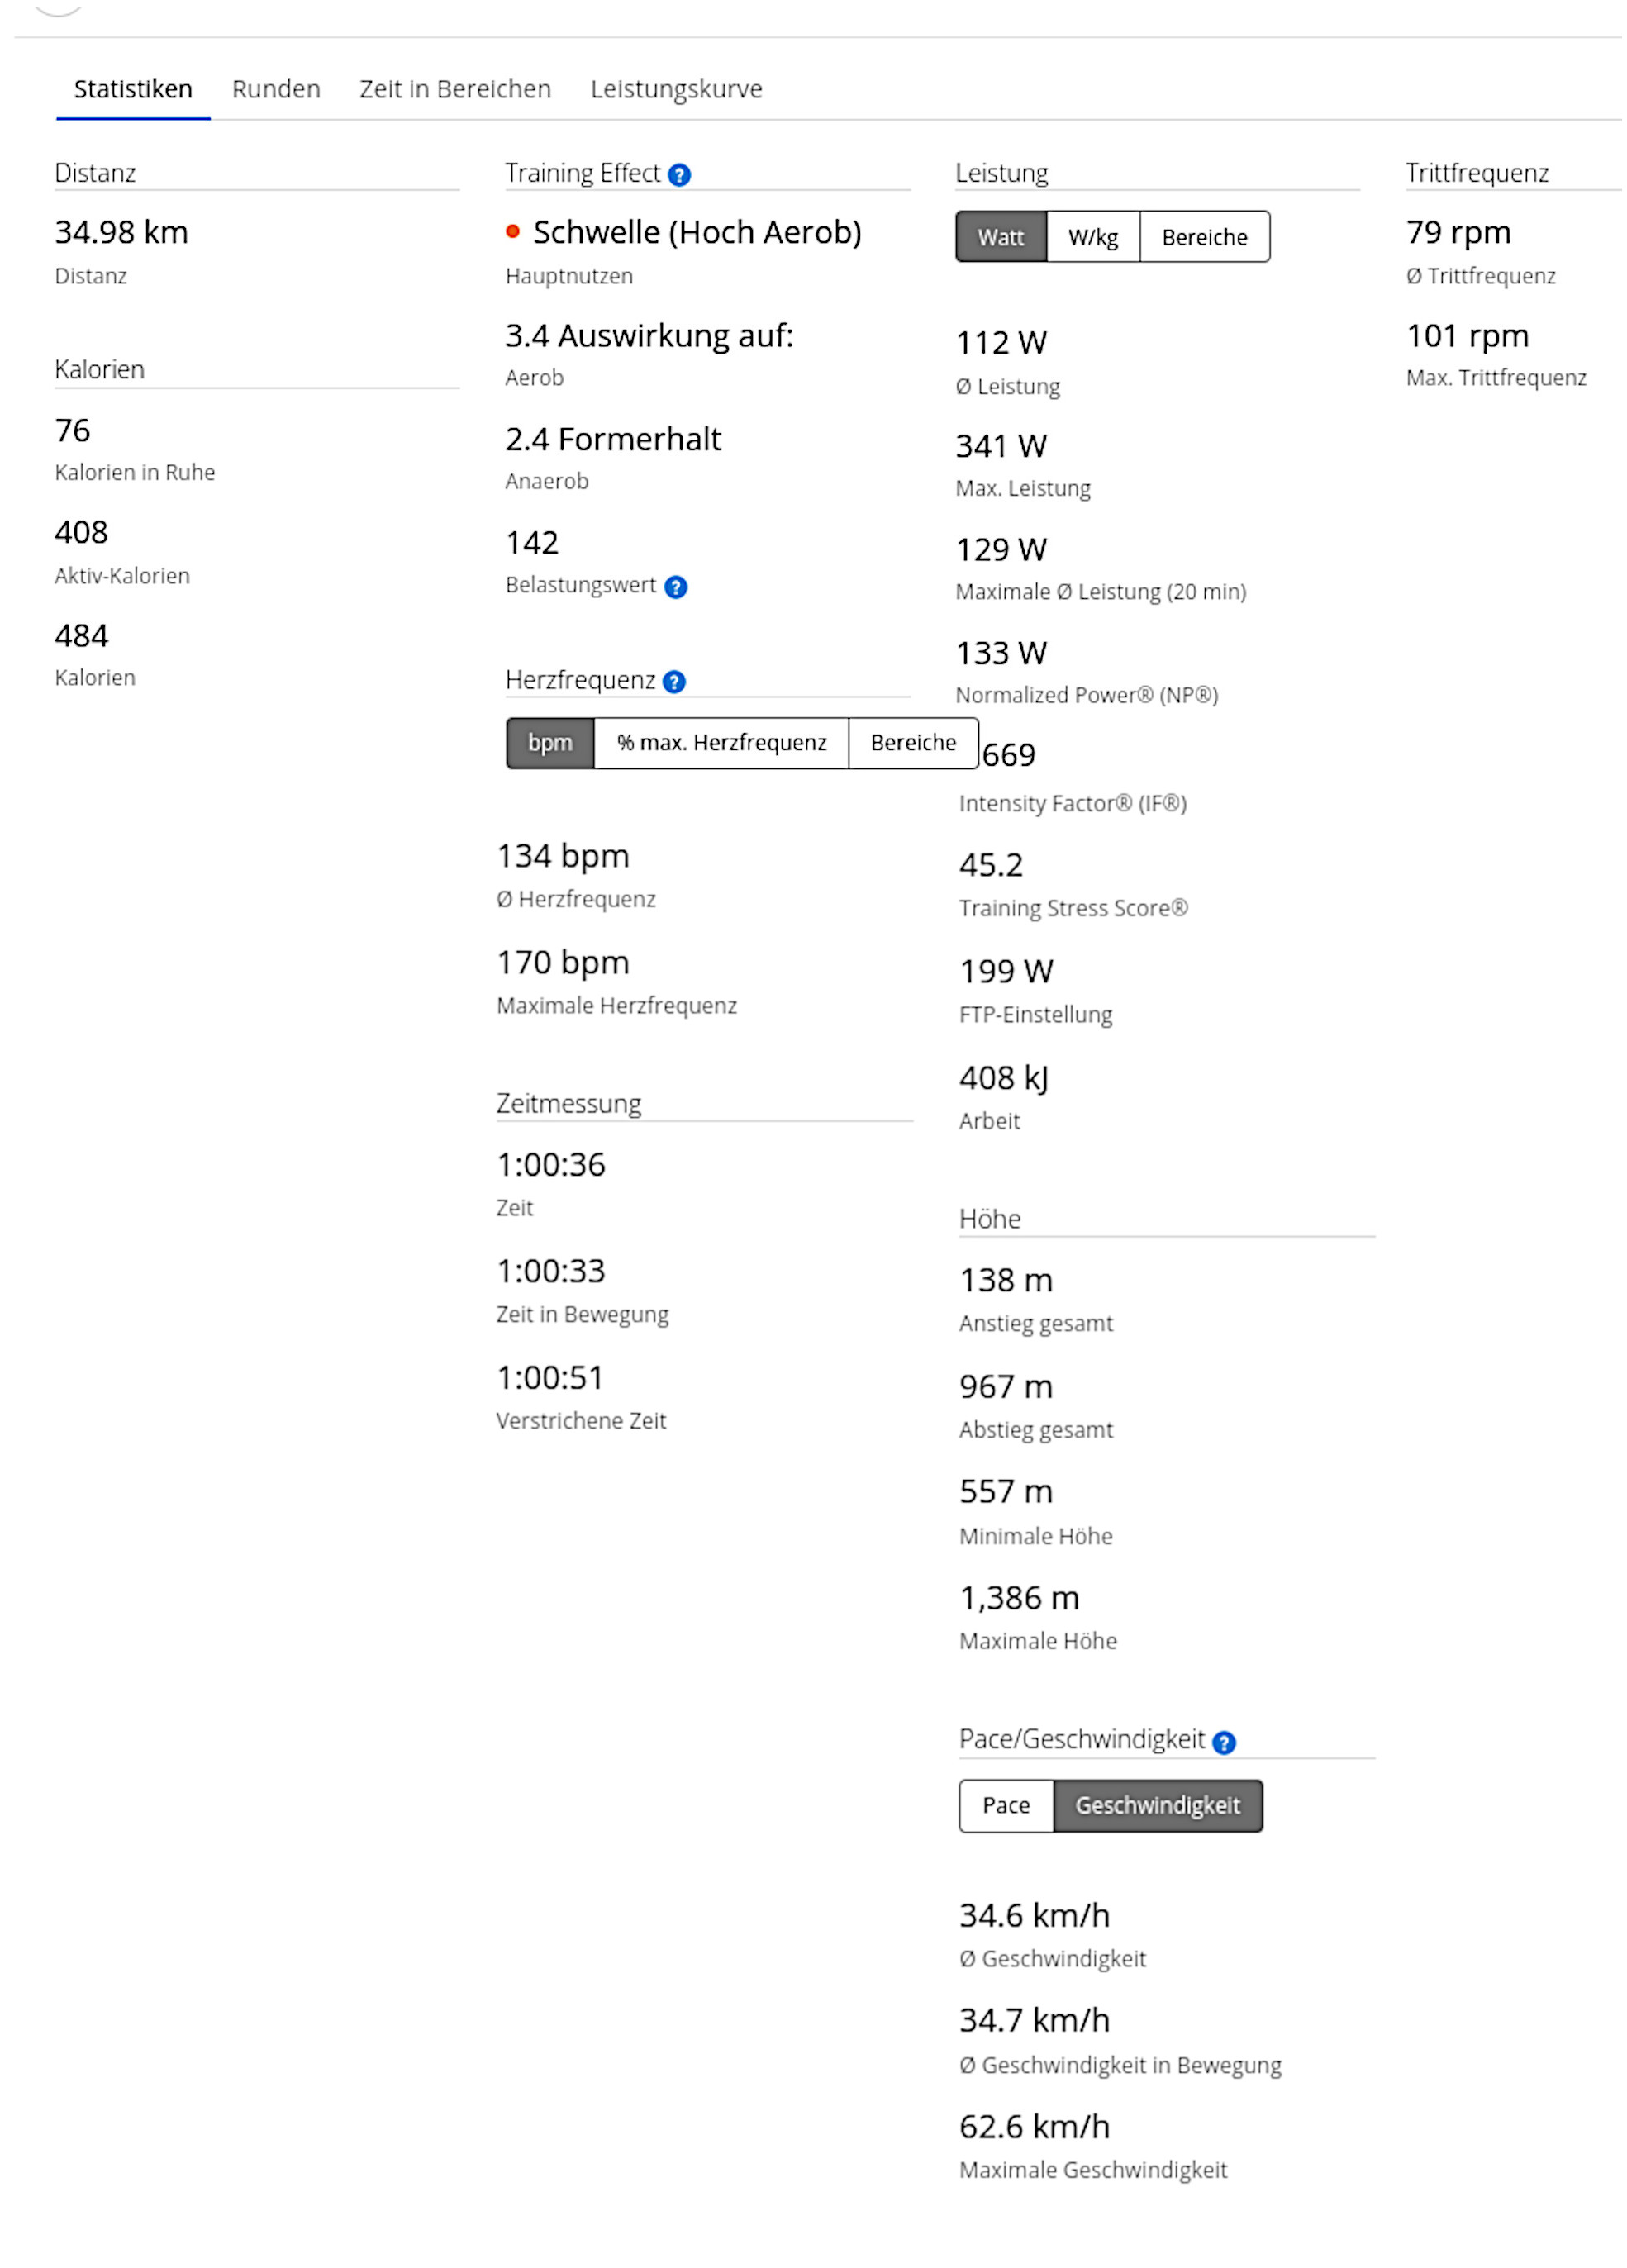
Task: Open the Statistiken tab
Action: (133, 89)
